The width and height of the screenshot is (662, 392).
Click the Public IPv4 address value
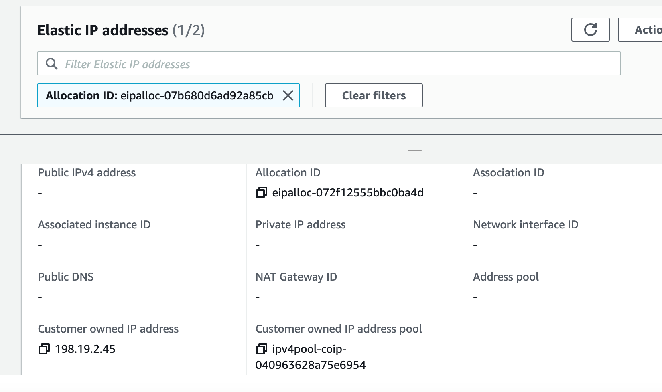pos(39,192)
